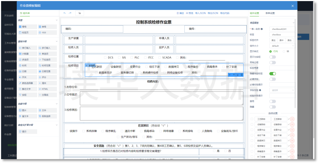Open the component tree view icon
The height and width of the screenshot is (164, 319).
[79, 13]
